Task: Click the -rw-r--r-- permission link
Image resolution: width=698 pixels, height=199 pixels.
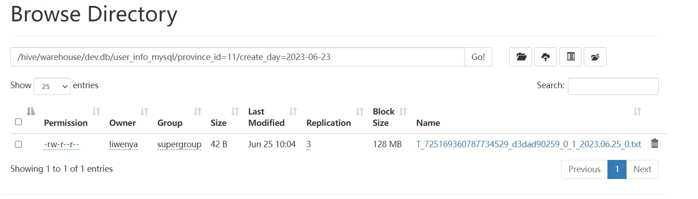Action: (62, 144)
